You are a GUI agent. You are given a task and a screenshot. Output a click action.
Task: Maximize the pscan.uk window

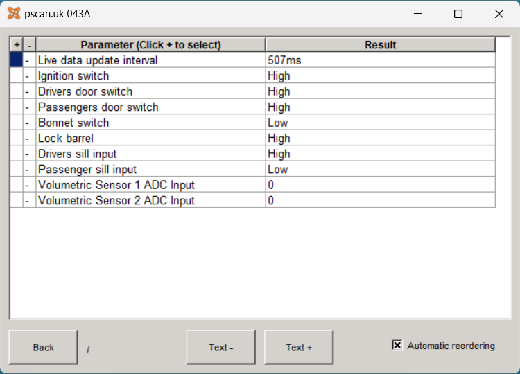pyautogui.click(x=458, y=14)
